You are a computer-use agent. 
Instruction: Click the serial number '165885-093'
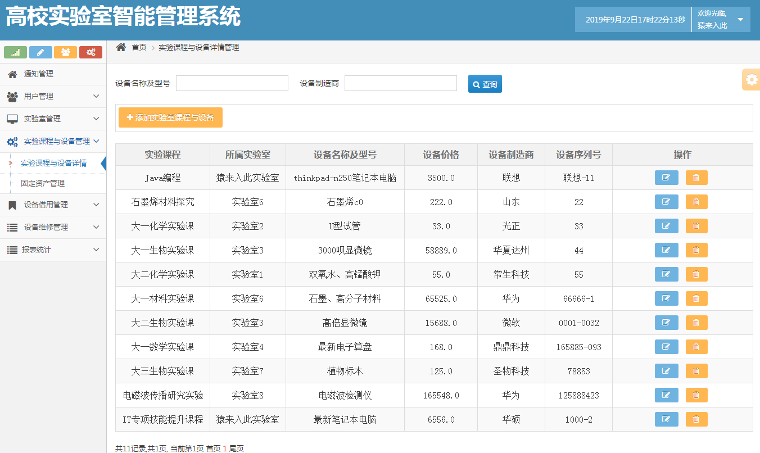578,347
